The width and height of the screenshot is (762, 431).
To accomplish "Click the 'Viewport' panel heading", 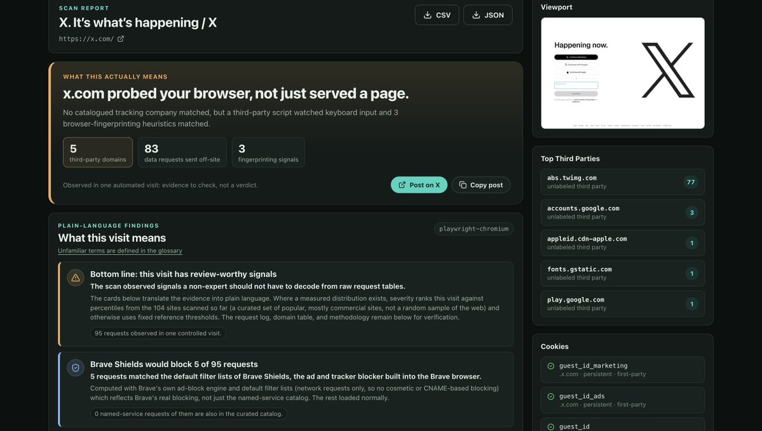I will [x=557, y=7].
